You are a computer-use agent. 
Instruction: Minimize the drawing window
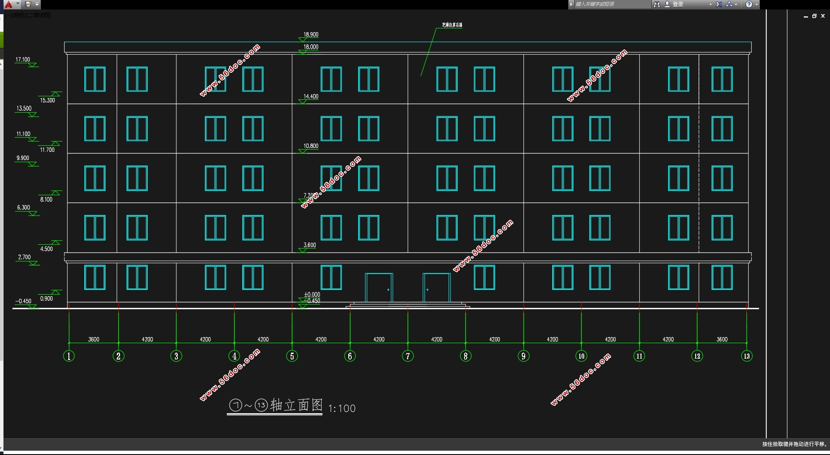click(x=805, y=16)
